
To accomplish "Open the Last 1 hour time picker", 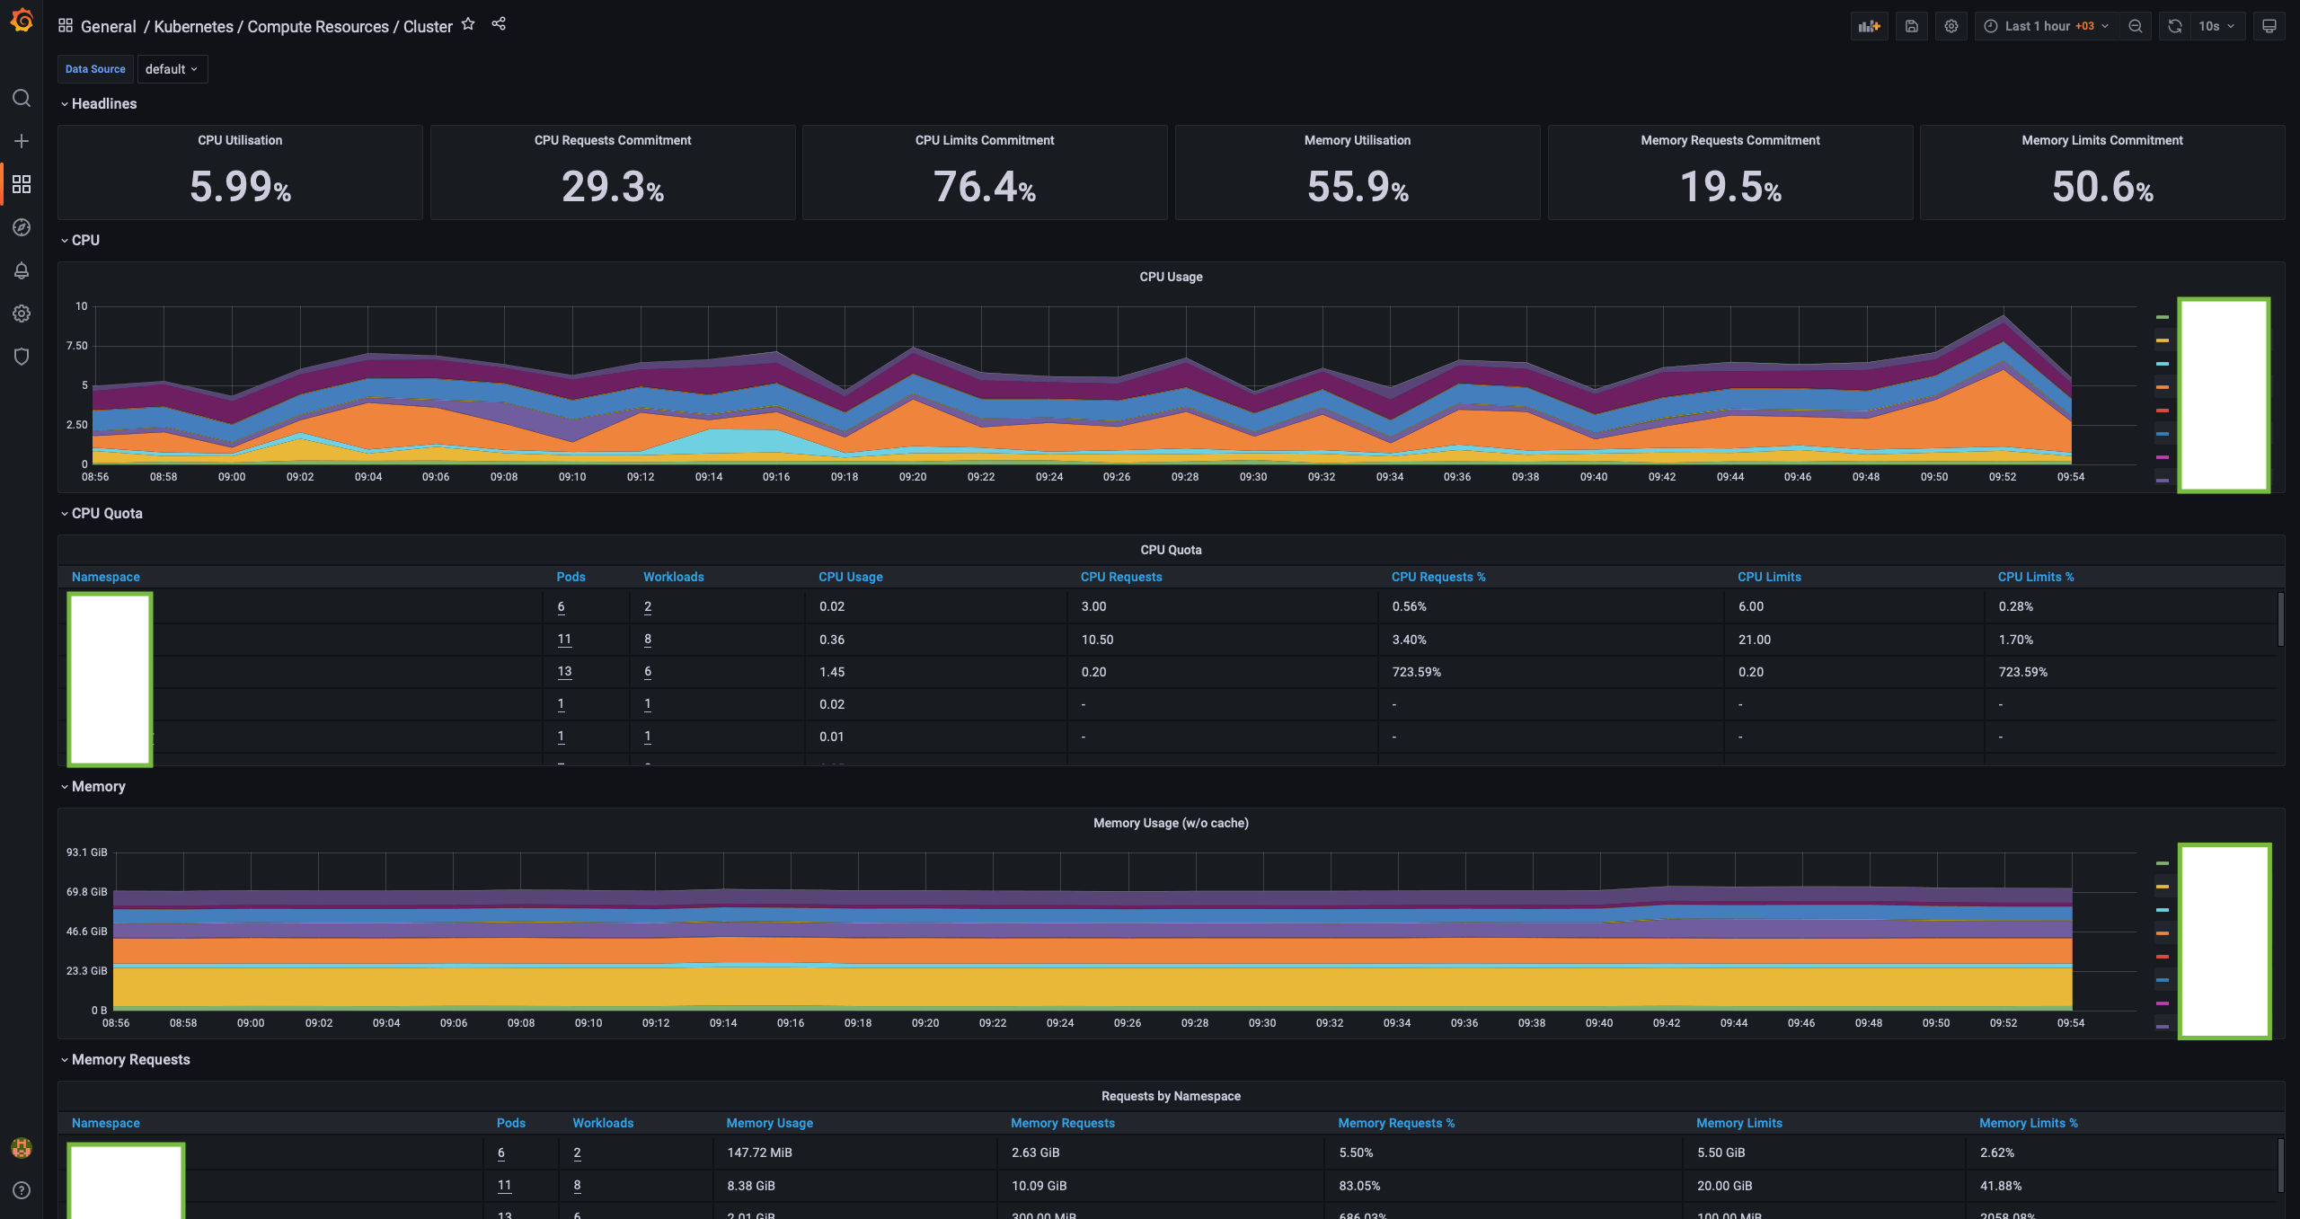I will click(x=2047, y=26).
